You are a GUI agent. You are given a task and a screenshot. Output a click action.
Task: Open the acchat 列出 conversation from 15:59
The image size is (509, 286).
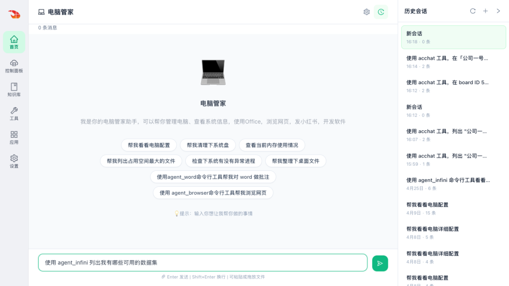tap(453, 159)
